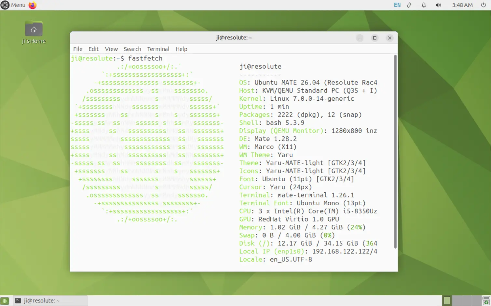
Task: Toggle the EN keyboard layout indicator
Action: coord(397,5)
